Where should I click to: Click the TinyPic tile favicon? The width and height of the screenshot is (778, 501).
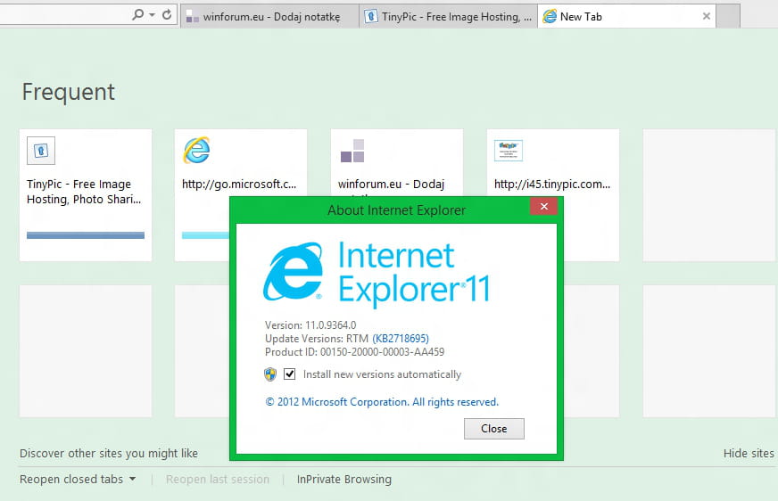coord(41,151)
